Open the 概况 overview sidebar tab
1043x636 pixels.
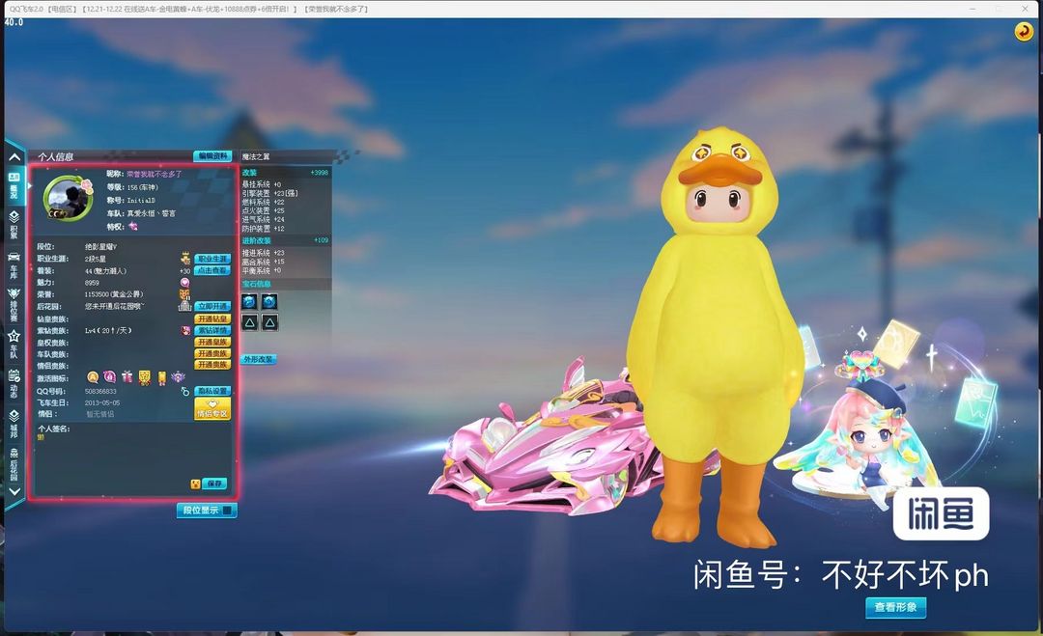click(14, 186)
